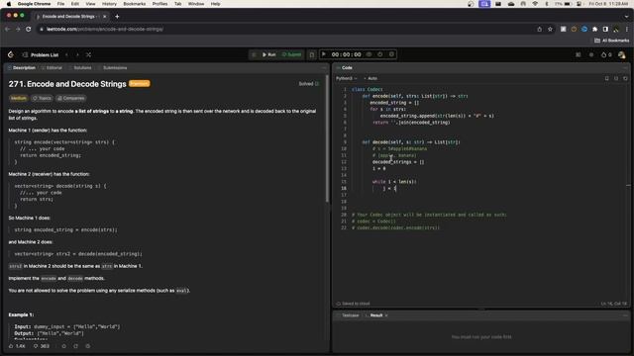Expand the Topics tag

pyautogui.click(x=42, y=98)
